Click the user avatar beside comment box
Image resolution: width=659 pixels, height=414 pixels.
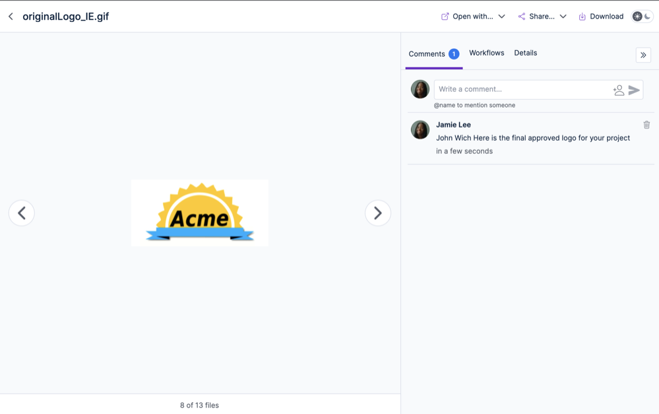click(x=420, y=89)
